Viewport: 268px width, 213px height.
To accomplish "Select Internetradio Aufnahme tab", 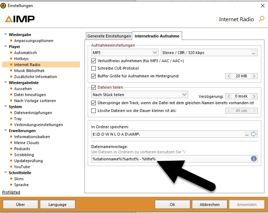I will click(157, 36).
